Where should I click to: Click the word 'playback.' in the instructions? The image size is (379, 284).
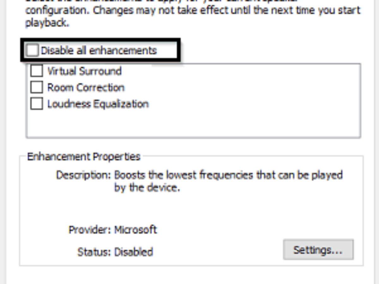[x=47, y=23]
